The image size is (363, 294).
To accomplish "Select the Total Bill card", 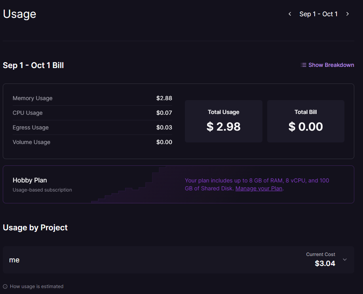I will (306, 121).
